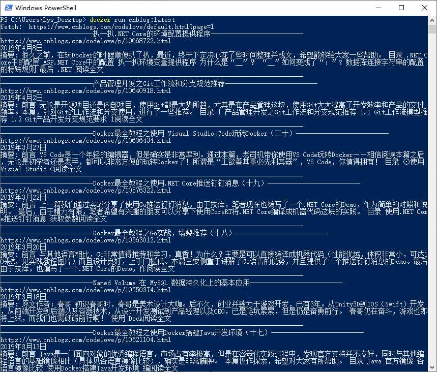
Task: Click heading 'Docker最全教程之使用Docker搭建Java开发环境（十七）'
Action: point(180,333)
